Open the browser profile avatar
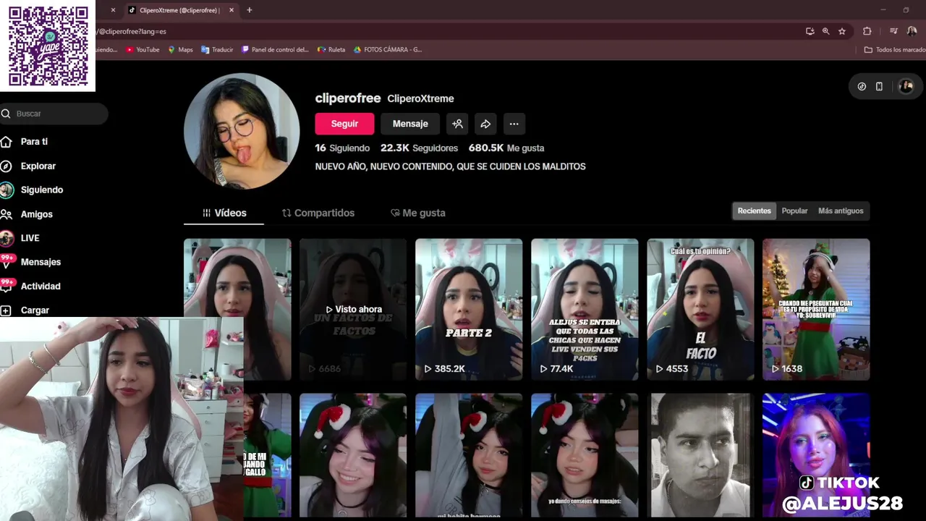This screenshot has height=521, width=926. pyautogui.click(x=912, y=31)
